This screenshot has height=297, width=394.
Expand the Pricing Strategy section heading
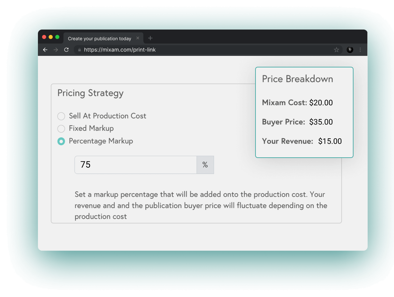[90, 93]
